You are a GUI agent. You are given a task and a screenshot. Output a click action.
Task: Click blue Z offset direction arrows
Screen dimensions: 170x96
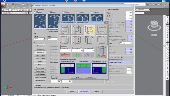coord(89,55)
